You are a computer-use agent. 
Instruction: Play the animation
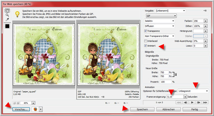[x=192, y=102]
